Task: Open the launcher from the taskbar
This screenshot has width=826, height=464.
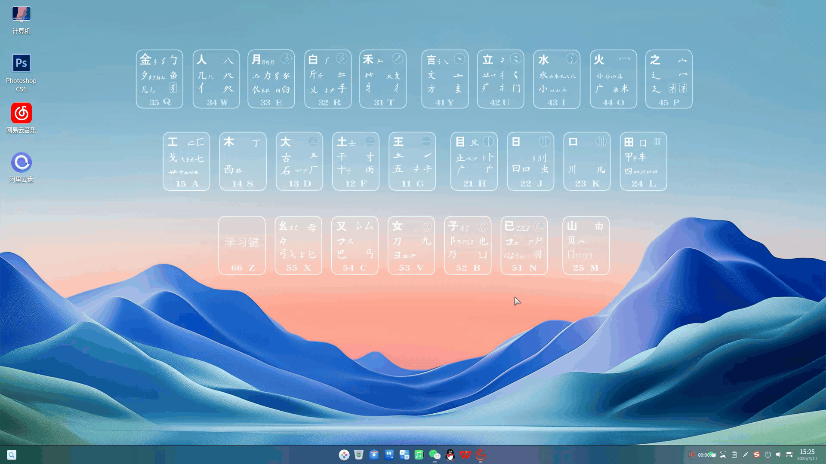Action: [344, 455]
